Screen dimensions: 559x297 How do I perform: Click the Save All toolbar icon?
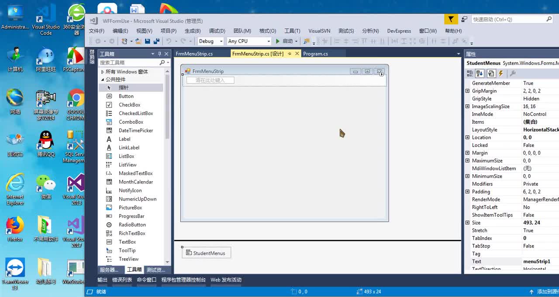pyautogui.click(x=155, y=41)
